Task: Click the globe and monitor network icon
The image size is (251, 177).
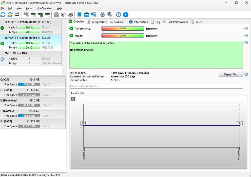Action: 94,15
